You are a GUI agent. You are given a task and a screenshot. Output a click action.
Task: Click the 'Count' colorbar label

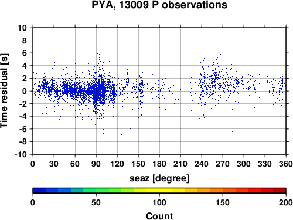(x=159, y=216)
